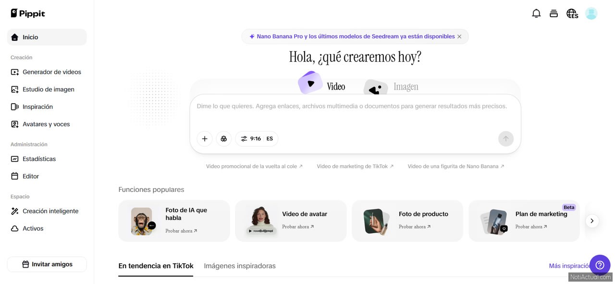
Task: Add attachment with the plus button
Action: pyautogui.click(x=205, y=139)
